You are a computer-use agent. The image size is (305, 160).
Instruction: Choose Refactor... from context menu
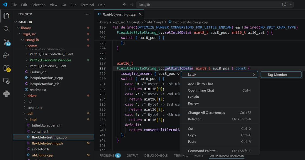point(219,119)
